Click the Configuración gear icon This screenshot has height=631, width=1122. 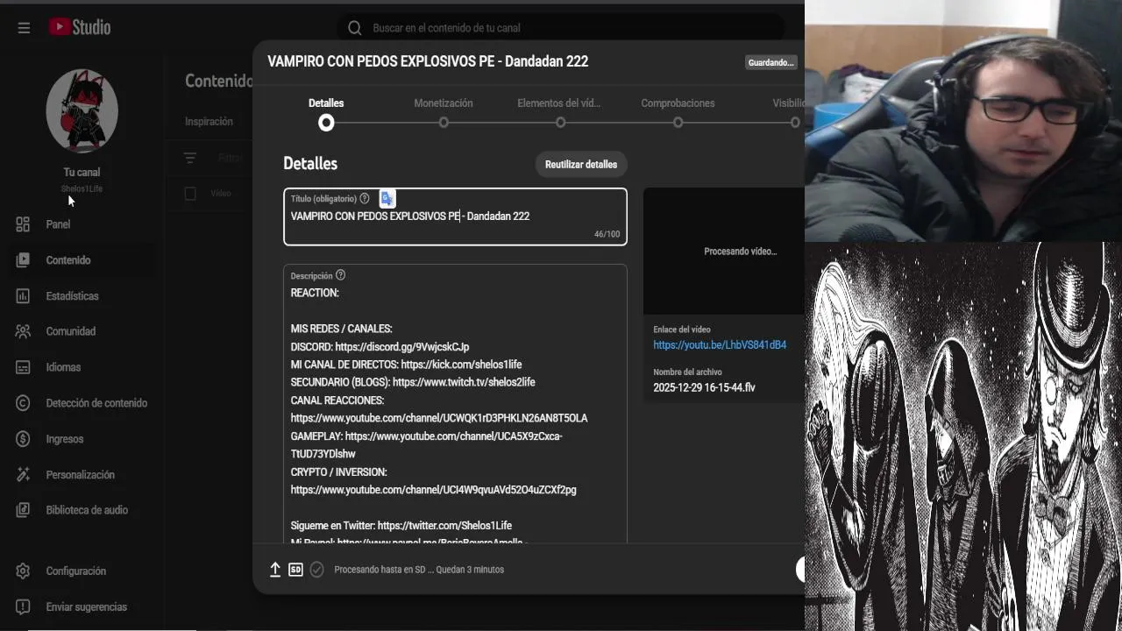point(23,571)
